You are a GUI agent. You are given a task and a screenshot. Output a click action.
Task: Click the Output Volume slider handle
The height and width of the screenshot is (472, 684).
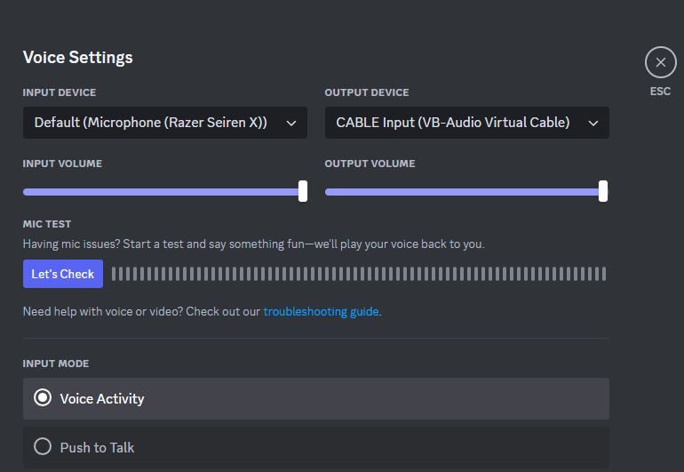(x=603, y=191)
